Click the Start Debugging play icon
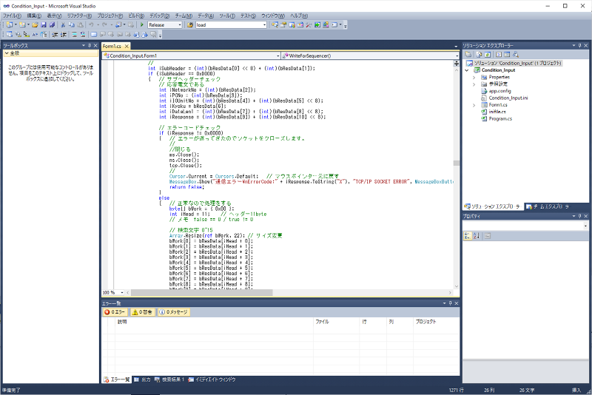This screenshot has height=395, width=592. (142, 24)
